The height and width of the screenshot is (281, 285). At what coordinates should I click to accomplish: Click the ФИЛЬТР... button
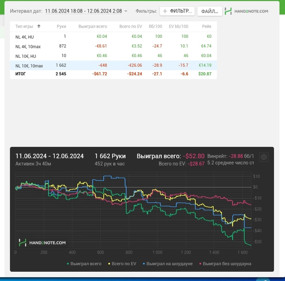[x=177, y=11]
